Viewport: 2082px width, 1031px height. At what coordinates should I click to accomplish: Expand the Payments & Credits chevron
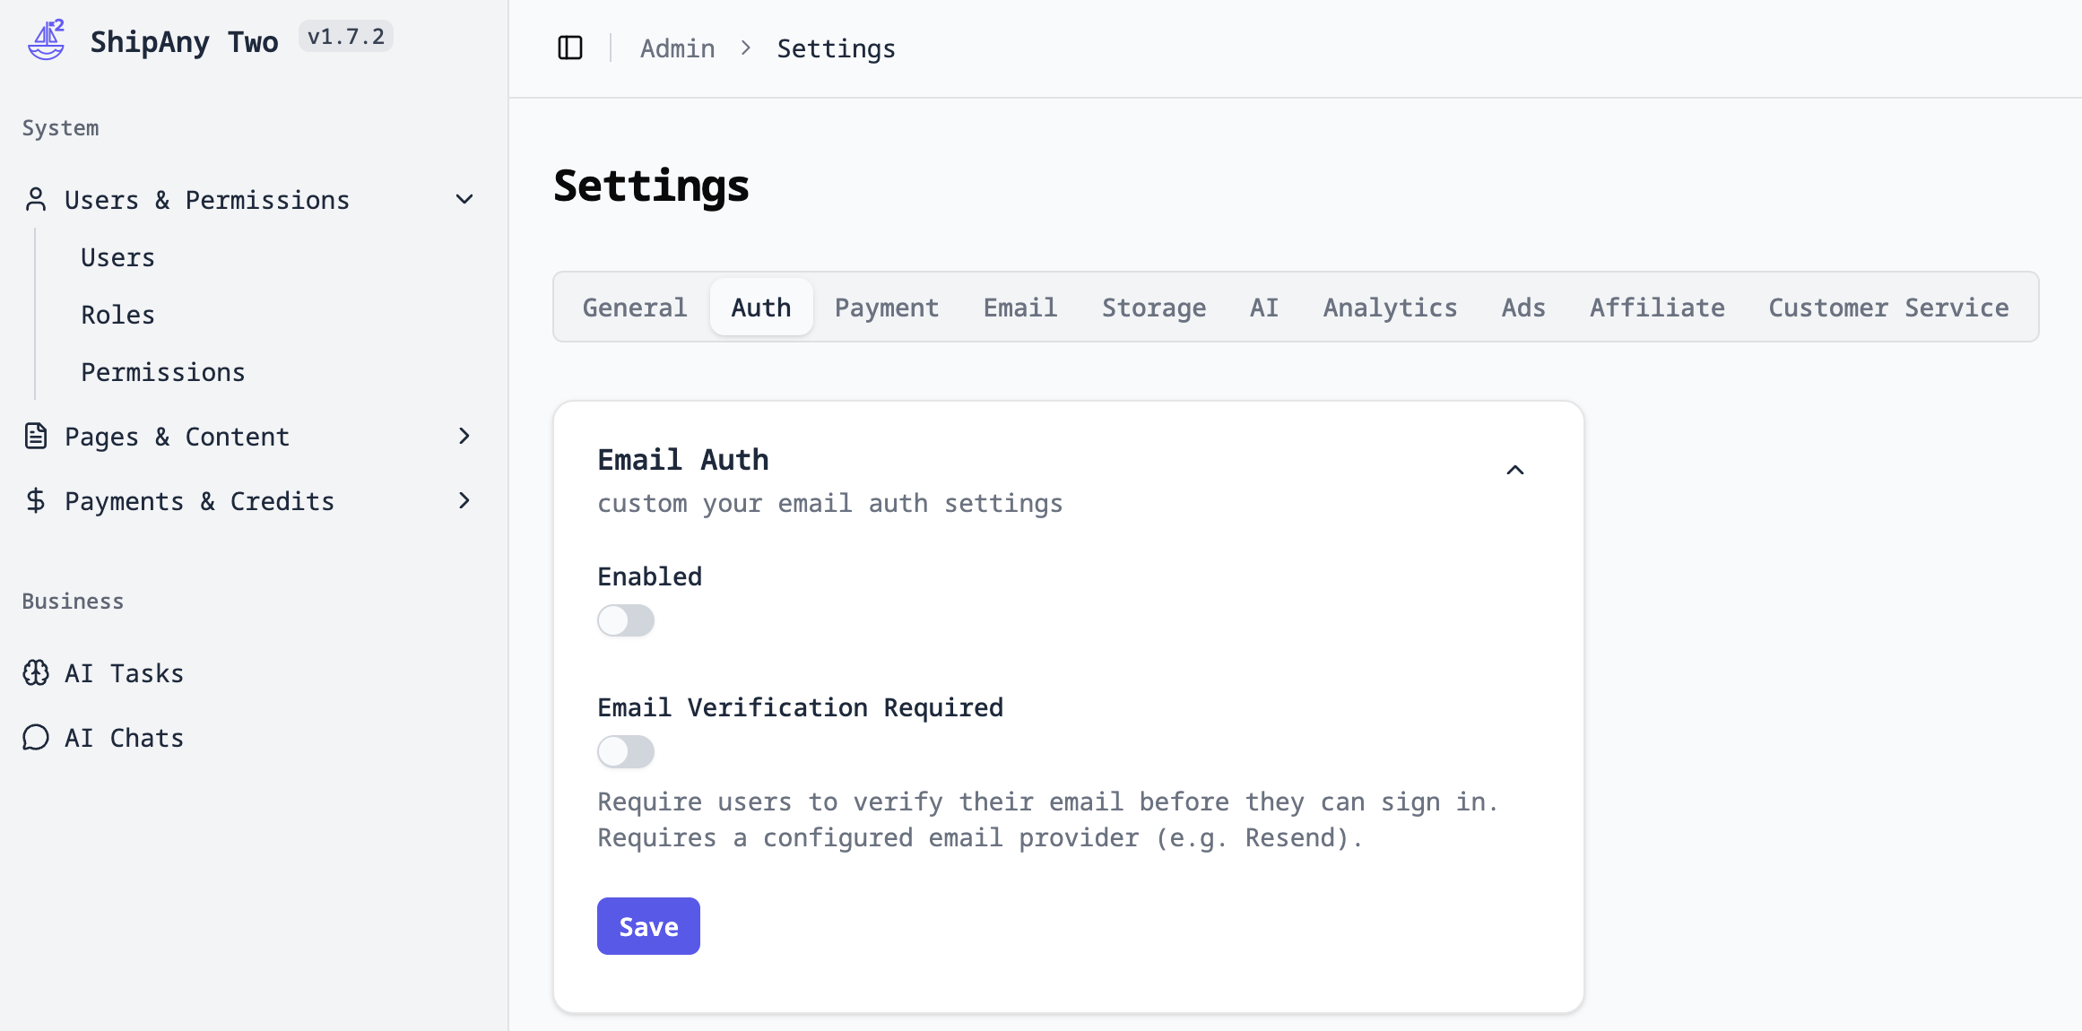(x=464, y=500)
